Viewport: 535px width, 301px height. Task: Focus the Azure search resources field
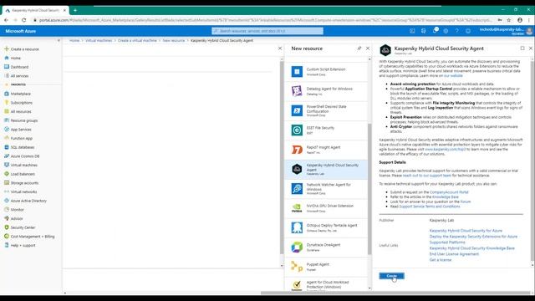[267, 31]
